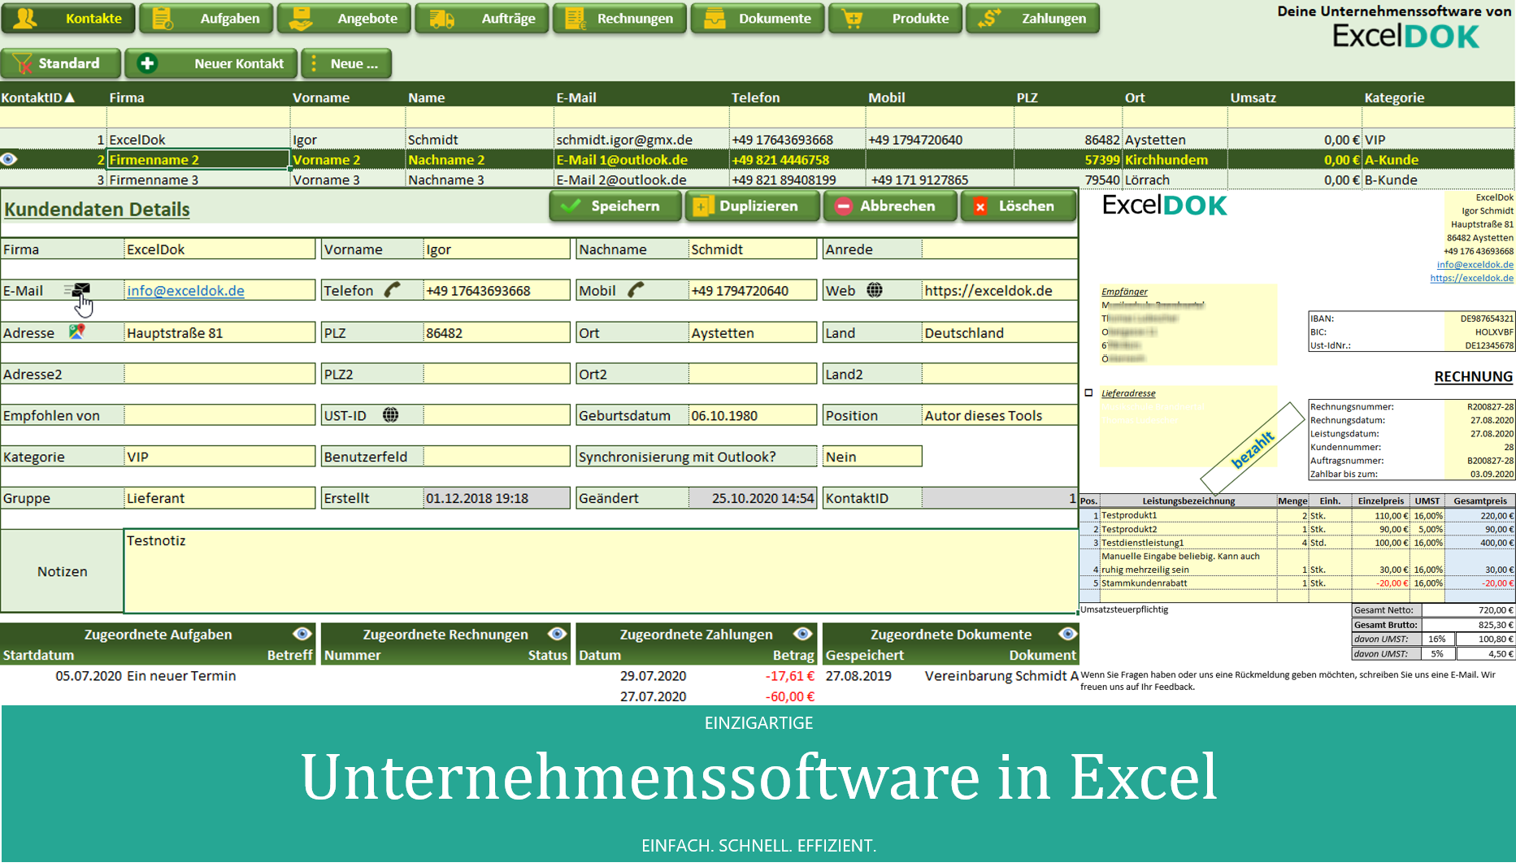
Task: Select the ExcelDok row in contact list
Action: (757, 140)
